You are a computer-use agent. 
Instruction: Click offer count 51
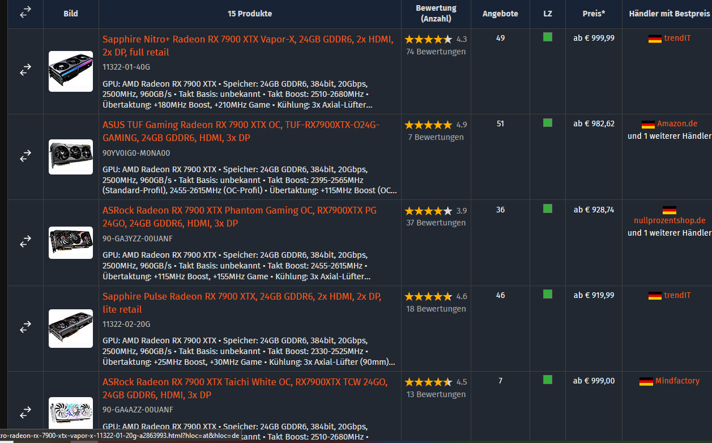(500, 123)
